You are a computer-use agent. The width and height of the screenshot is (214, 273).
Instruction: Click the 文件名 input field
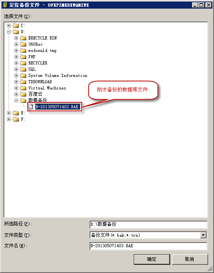(148, 246)
